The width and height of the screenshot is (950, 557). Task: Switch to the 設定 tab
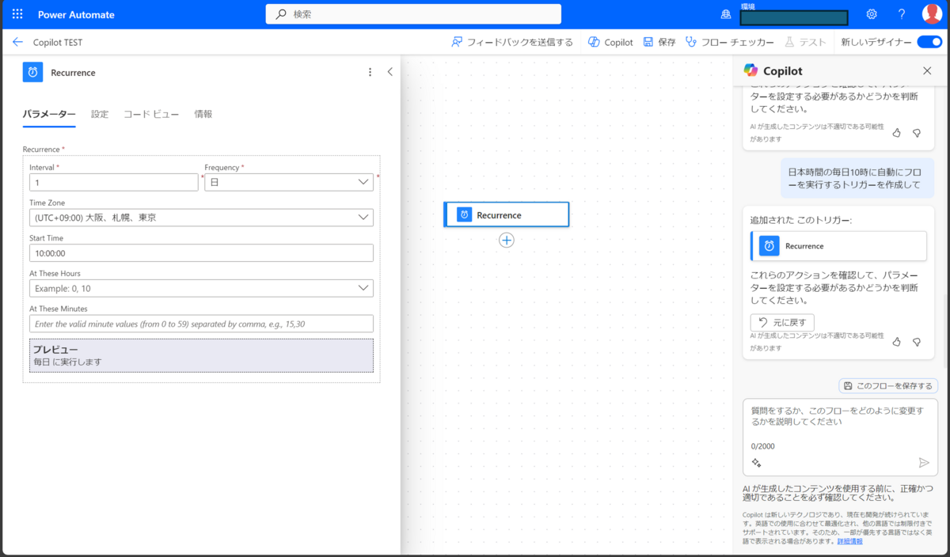[x=100, y=114]
